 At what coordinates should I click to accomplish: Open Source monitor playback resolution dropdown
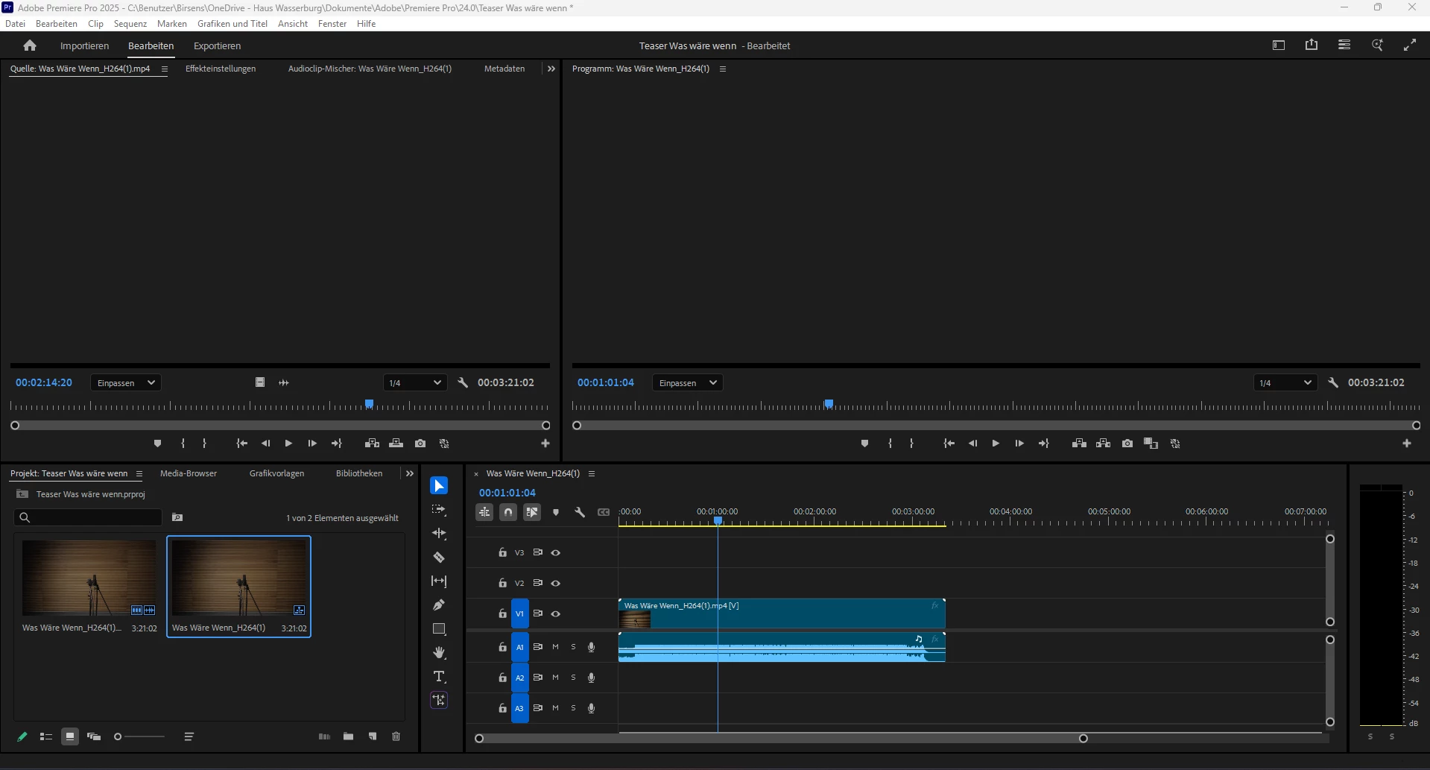tap(415, 383)
